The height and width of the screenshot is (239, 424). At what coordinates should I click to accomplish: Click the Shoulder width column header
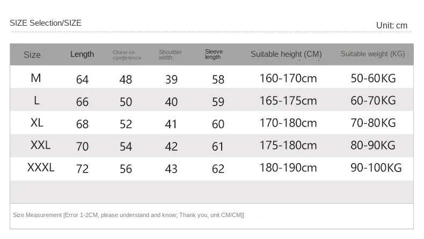(170, 55)
